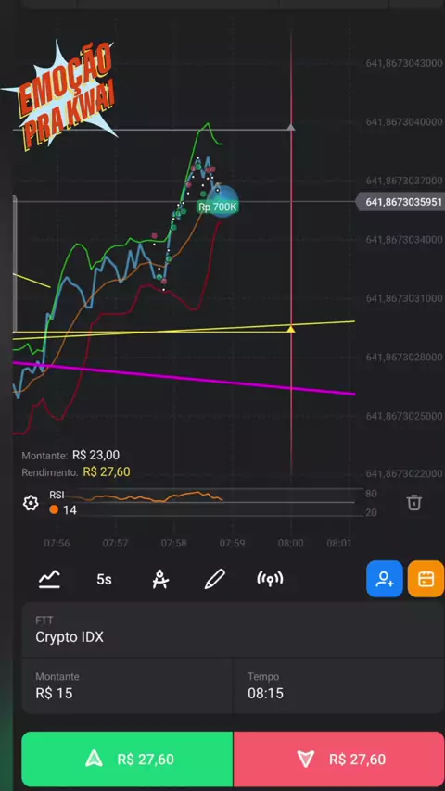Screen dimensions: 445x791
Task: Click the current price label 641,8673035951
Action: [x=400, y=202]
